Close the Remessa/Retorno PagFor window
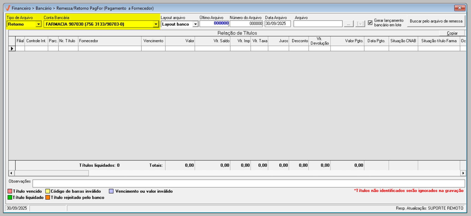 459,8
